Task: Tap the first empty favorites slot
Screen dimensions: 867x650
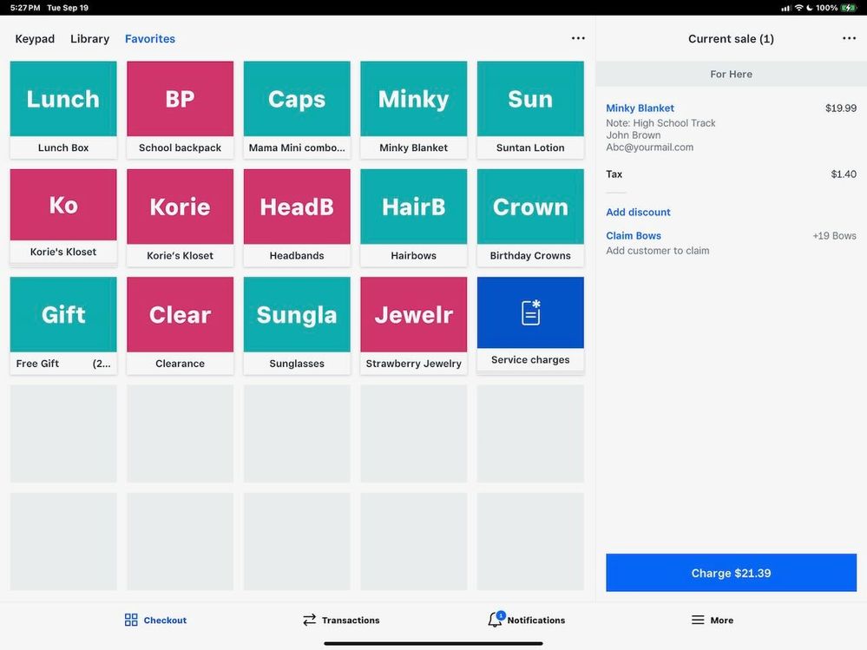Action: pyautogui.click(x=63, y=434)
